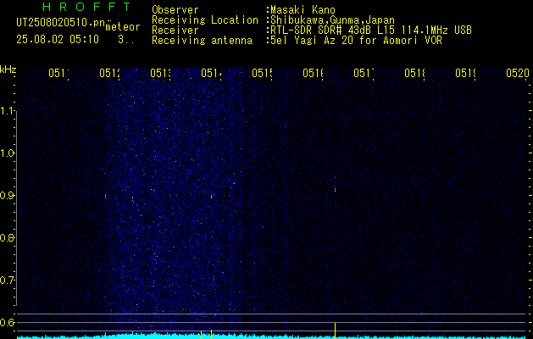
Task: Click the 0513 time marker
Action: point(160,73)
